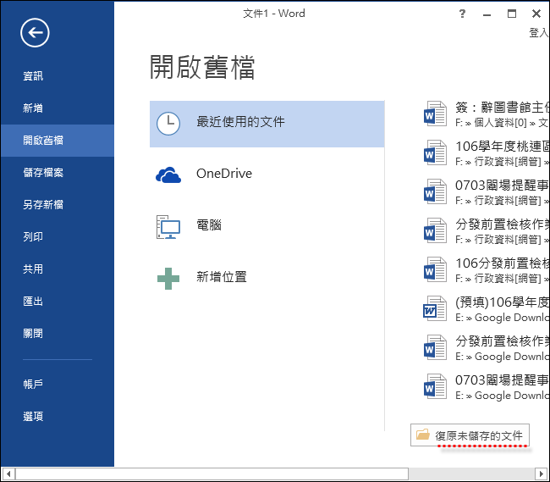The width and height of the screenshot is (550, 482).
Task: Click the computer monitor icon
Action: (x=168, y=227)
